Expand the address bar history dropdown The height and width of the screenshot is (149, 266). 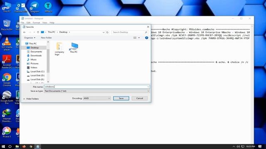coord(103,32)
